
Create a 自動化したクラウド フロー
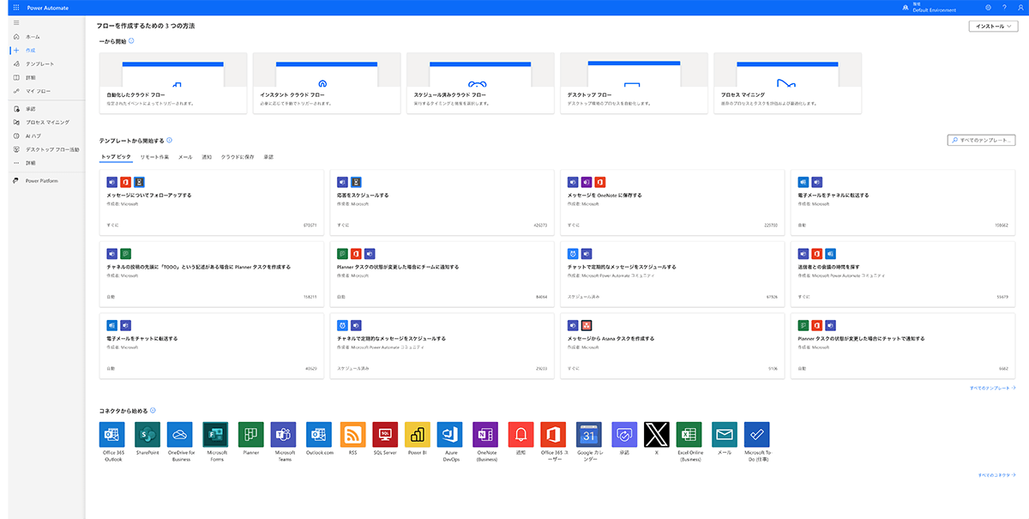coord(173,83)
